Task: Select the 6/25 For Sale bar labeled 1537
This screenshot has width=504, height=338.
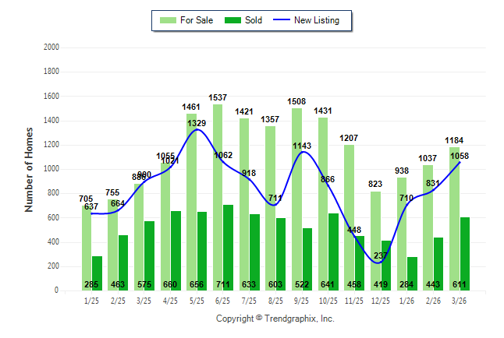Action: coord(218,195)
